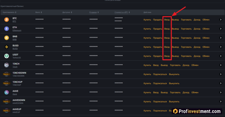Click Торговать in the AAVE row
225x117 pixels.
coord(175,92)
